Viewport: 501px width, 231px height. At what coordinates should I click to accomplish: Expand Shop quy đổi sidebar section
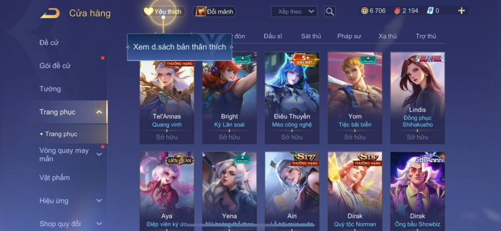[100, 224]
